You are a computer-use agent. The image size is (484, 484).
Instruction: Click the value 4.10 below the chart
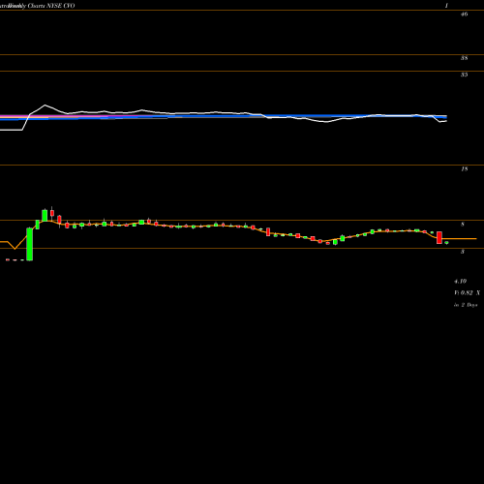[460, 282]
